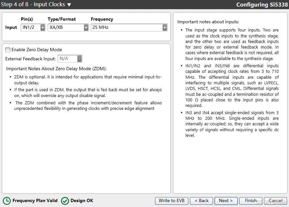
Task: Click the Design OK checkmark icon
Action: point(65,201)
